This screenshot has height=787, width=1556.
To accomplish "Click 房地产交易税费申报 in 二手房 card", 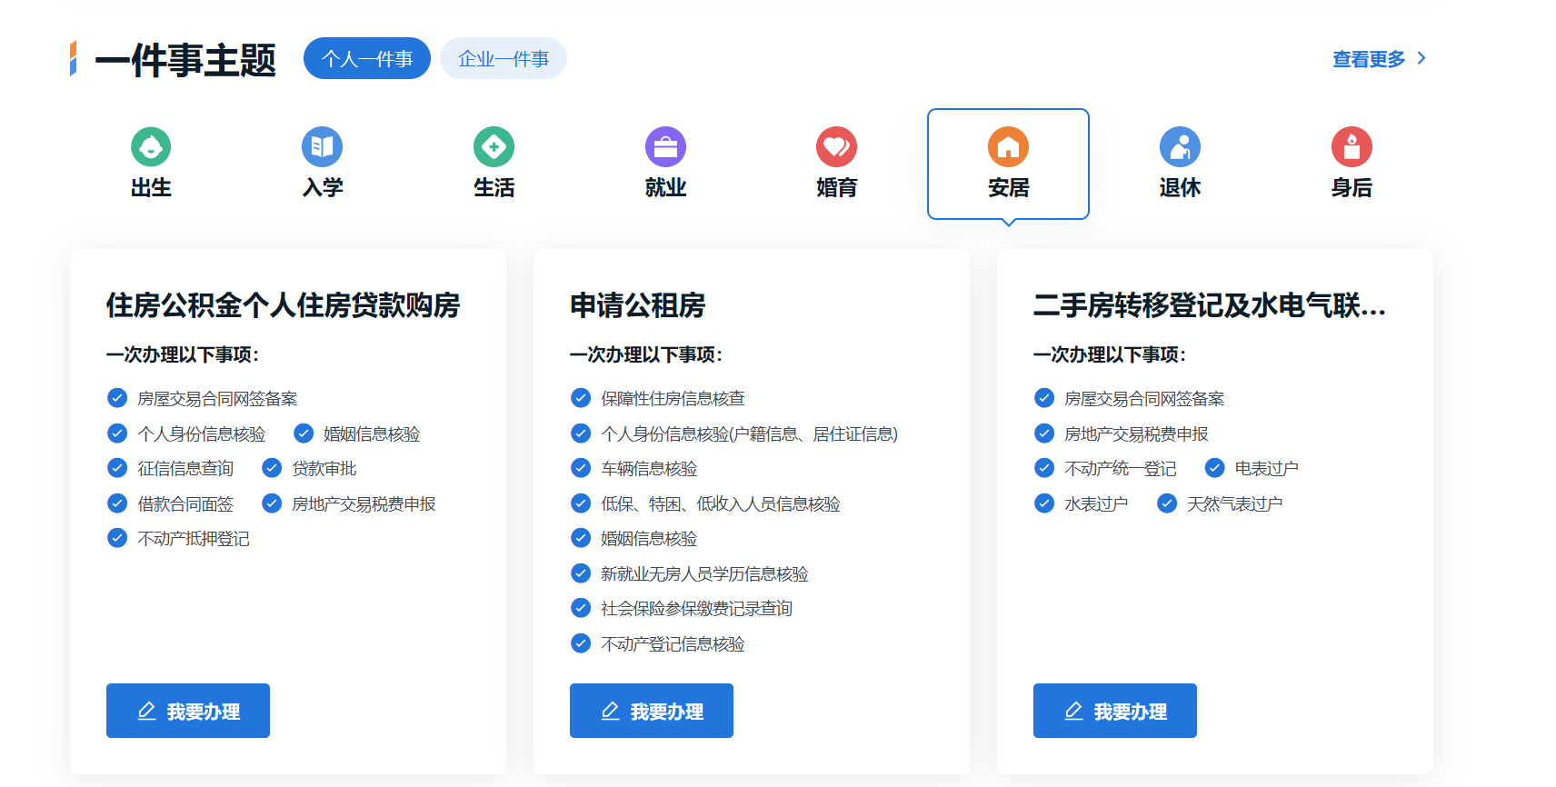I will click(x=1136, y=433).
